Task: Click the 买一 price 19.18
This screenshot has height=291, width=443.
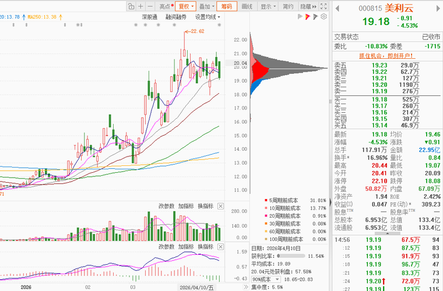Action: click(x=379, y=100)
